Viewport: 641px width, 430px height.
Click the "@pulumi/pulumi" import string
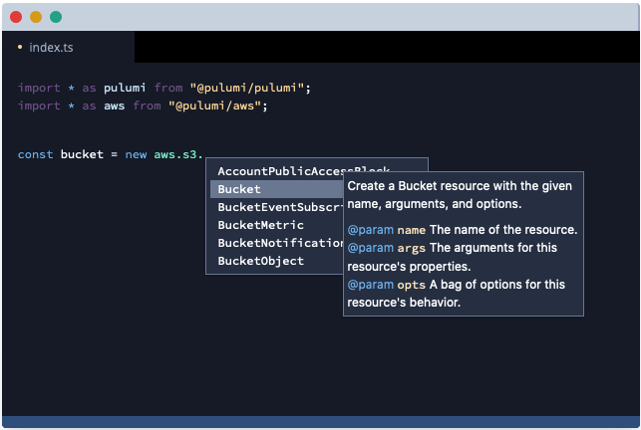[x=247, y=88]
